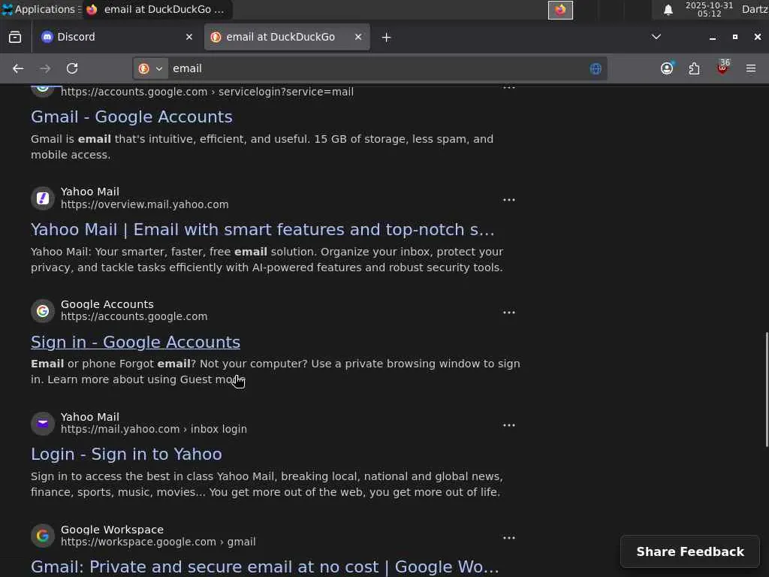Image resolution: width=769 pixels, height=577 pixels.
Task: Open the notification bell in system panel
Action: (668, 10)
